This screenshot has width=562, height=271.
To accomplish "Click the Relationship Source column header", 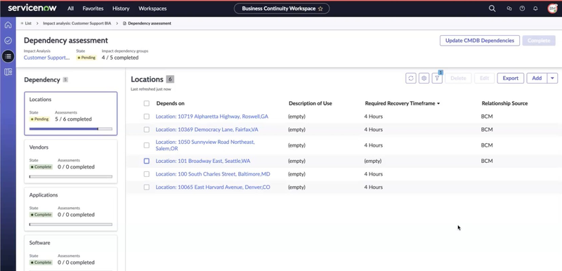I will click(x=504, y=103).
